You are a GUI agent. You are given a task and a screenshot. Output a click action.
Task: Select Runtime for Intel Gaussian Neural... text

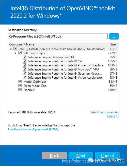(x=65, y=74)
